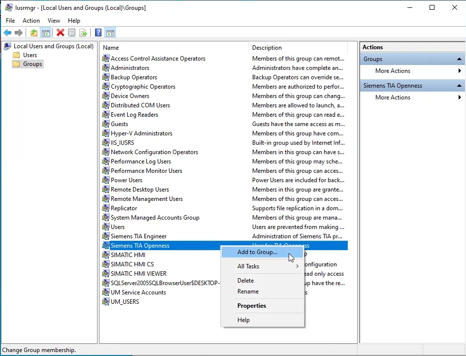Select the UM Service Accounts group
This screenshot has width=466, height=356.
[138, 292]
